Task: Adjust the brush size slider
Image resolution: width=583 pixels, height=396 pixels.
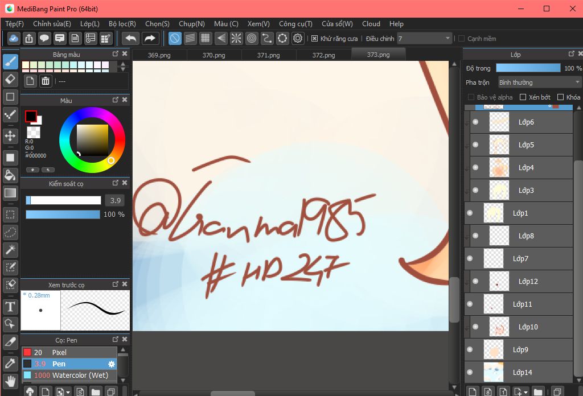Action: click(63, 200)
